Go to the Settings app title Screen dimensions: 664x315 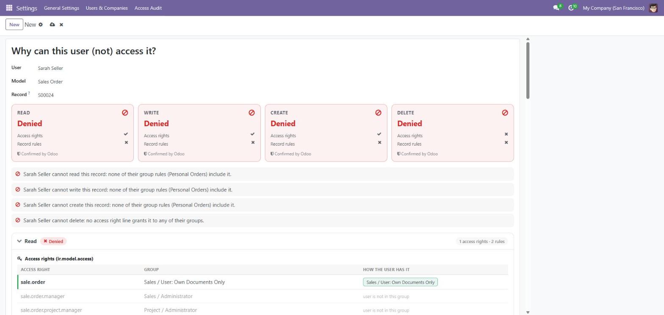coord(27,8)
